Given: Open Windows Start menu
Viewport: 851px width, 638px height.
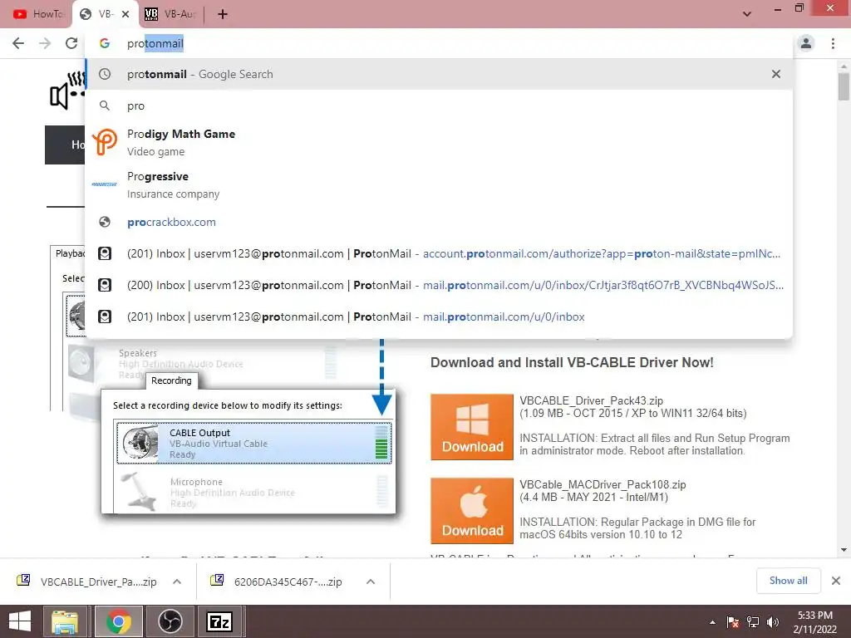Looking at the screenshot, I should click(x=20, y=621).
